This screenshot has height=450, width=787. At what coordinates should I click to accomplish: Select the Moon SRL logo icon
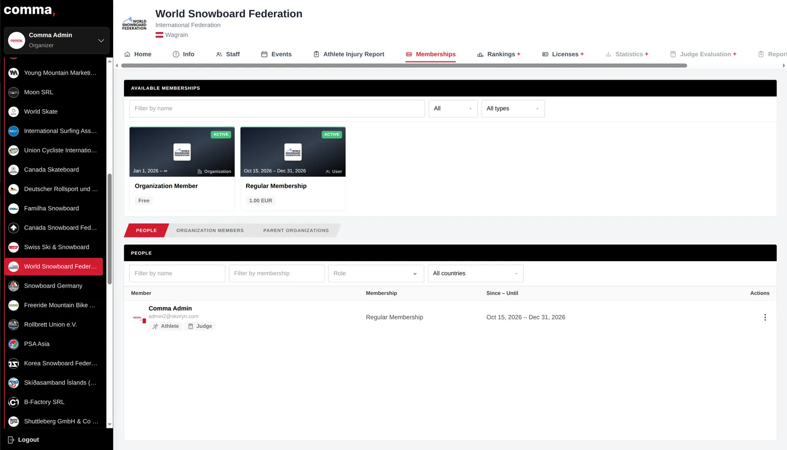point(14,92)
